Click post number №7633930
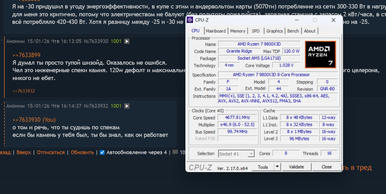 (x=96, y=41)
